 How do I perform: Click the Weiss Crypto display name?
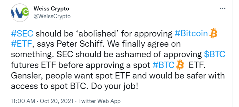pos(51,9)
